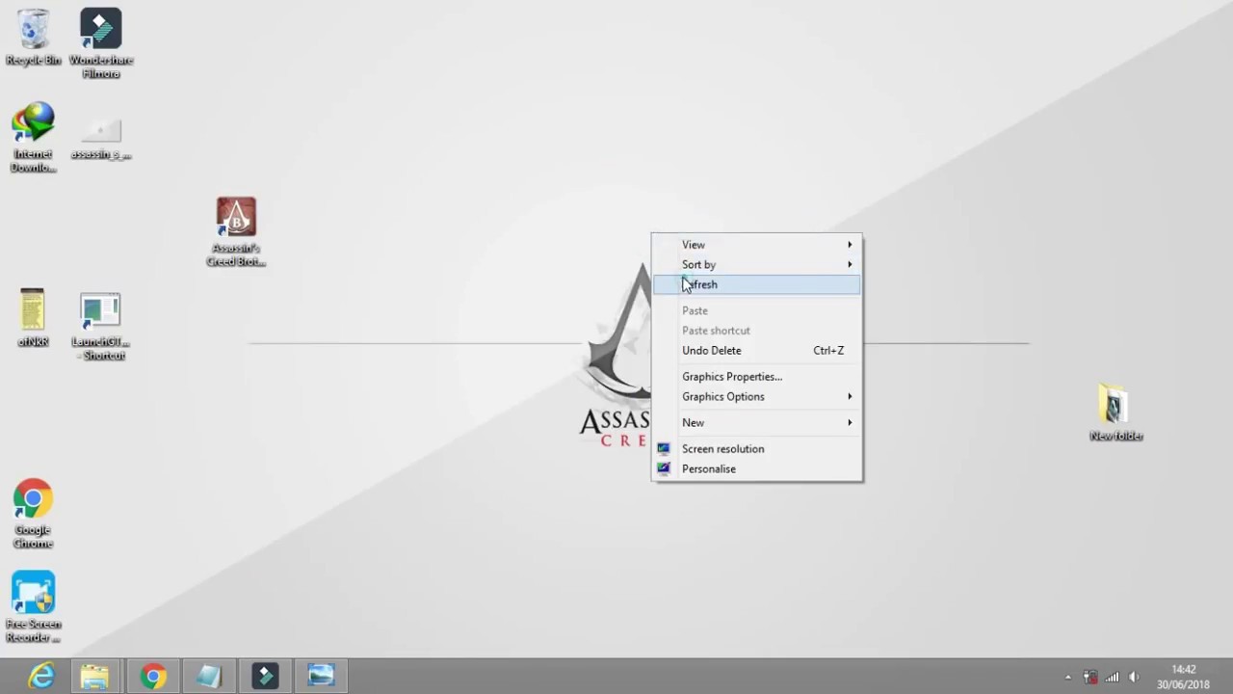
Task: Select the New folder icon on the desktop
Action: [x=1115, y=412]
